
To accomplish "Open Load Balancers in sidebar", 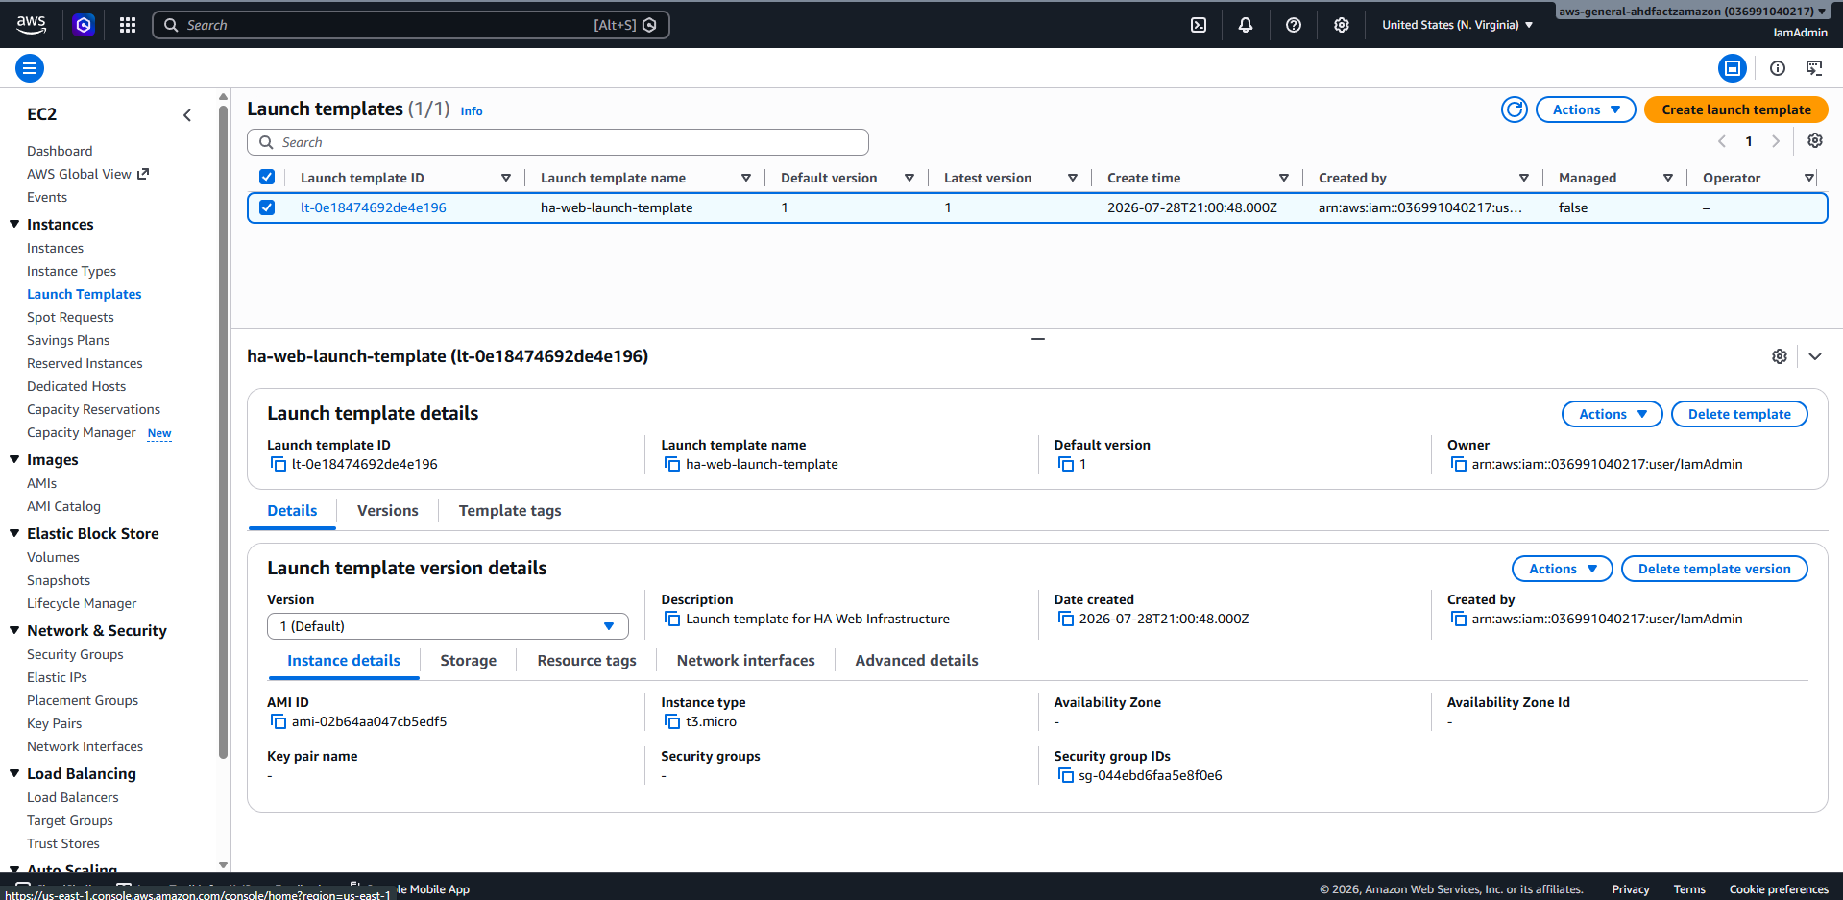I will click(x=73, y=797).
